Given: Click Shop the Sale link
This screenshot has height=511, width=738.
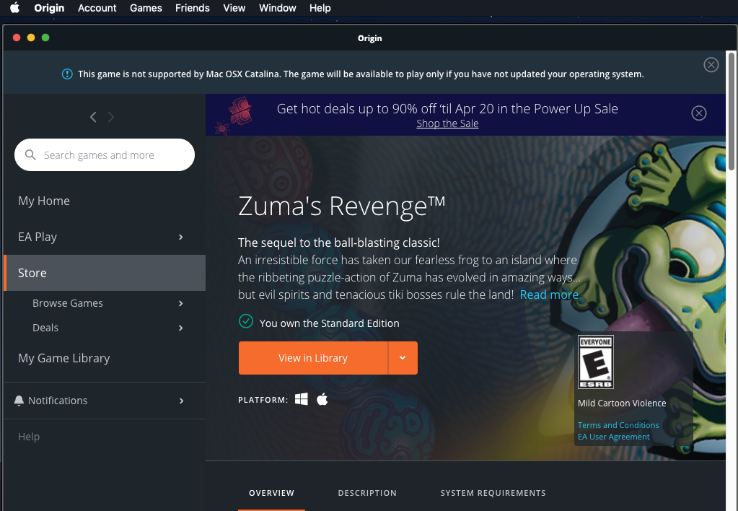Looking at the screenshot, I should tap(447, 123).
